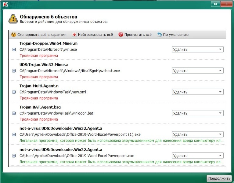Click 'Скопировать всё в карантин' toolbar label
Viewport: 234px width, 183px height.
(42, 35)
